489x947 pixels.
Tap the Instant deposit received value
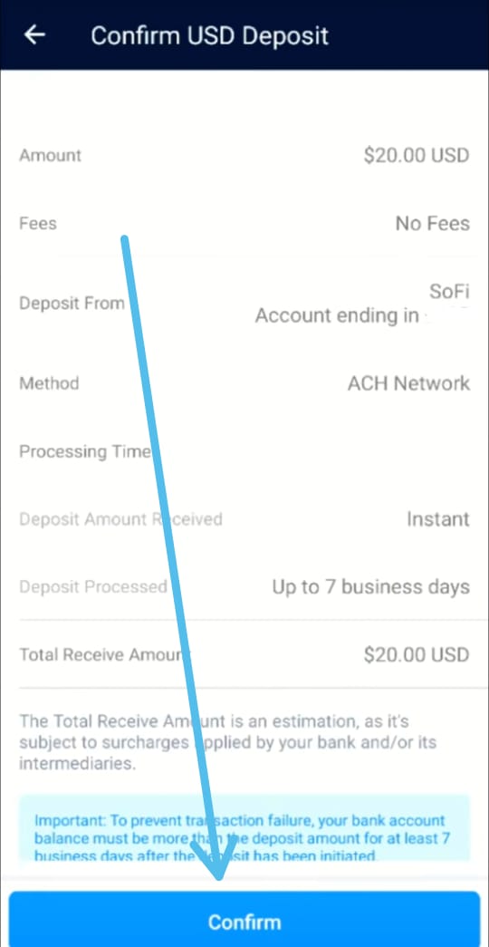[437, 518]
